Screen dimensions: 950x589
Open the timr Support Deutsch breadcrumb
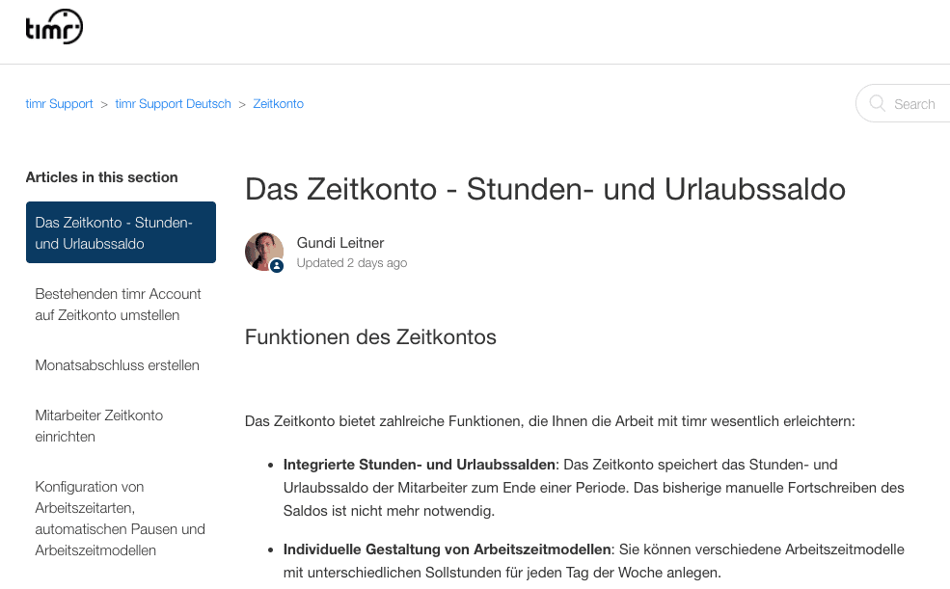coord(174,103)
